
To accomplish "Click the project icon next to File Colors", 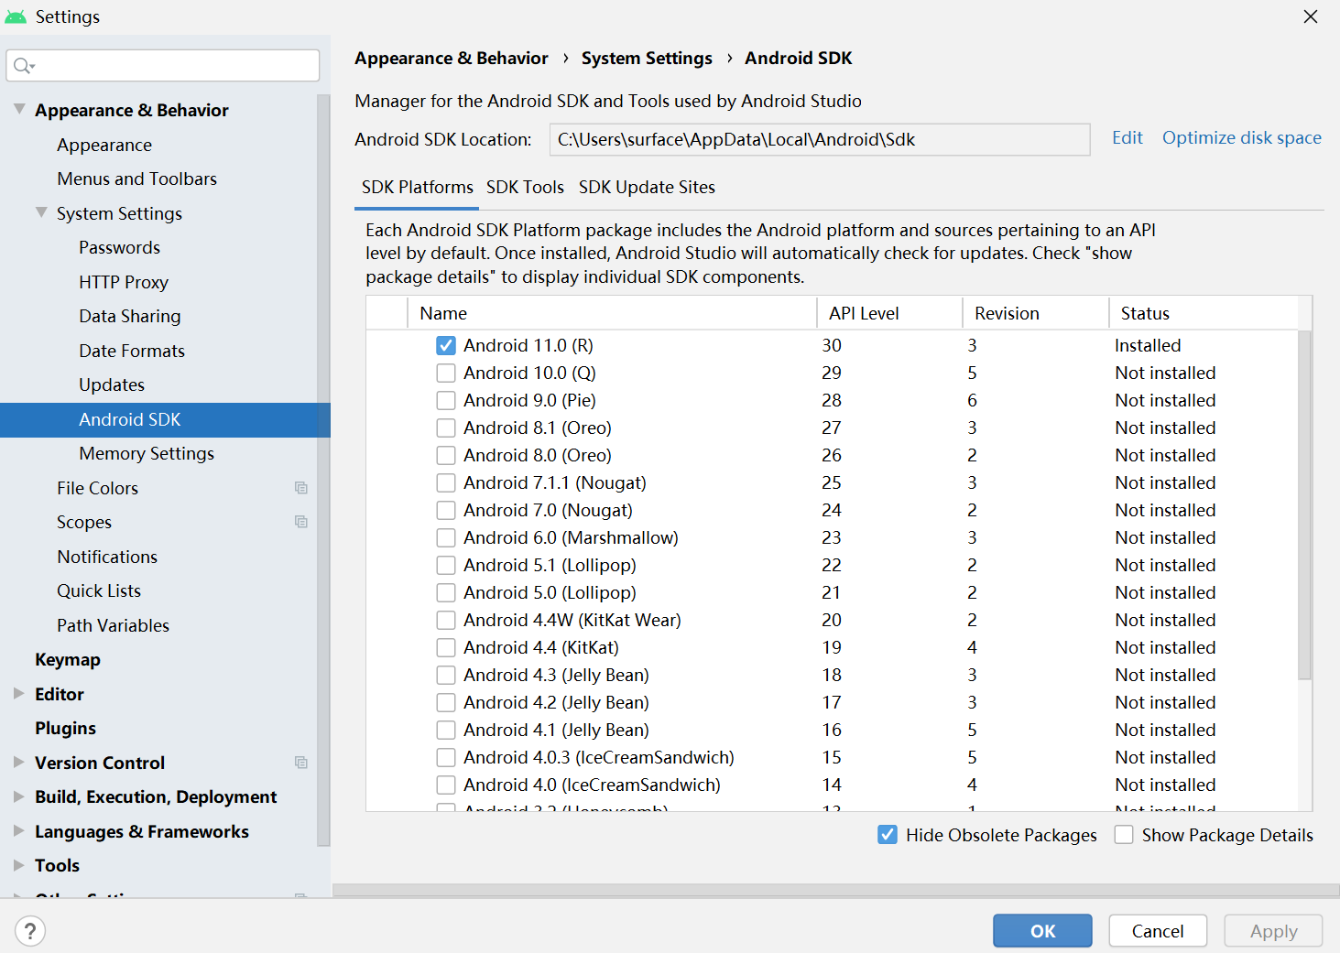I will click(301, 487).
